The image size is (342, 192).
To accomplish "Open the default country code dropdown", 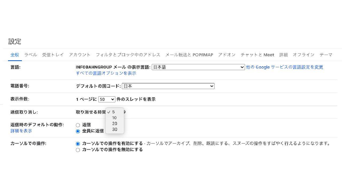I will pos(168,86).
